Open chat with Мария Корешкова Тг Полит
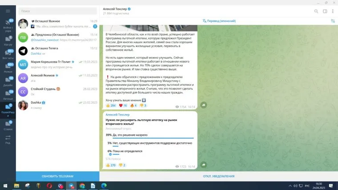 (x=58, y=65)
